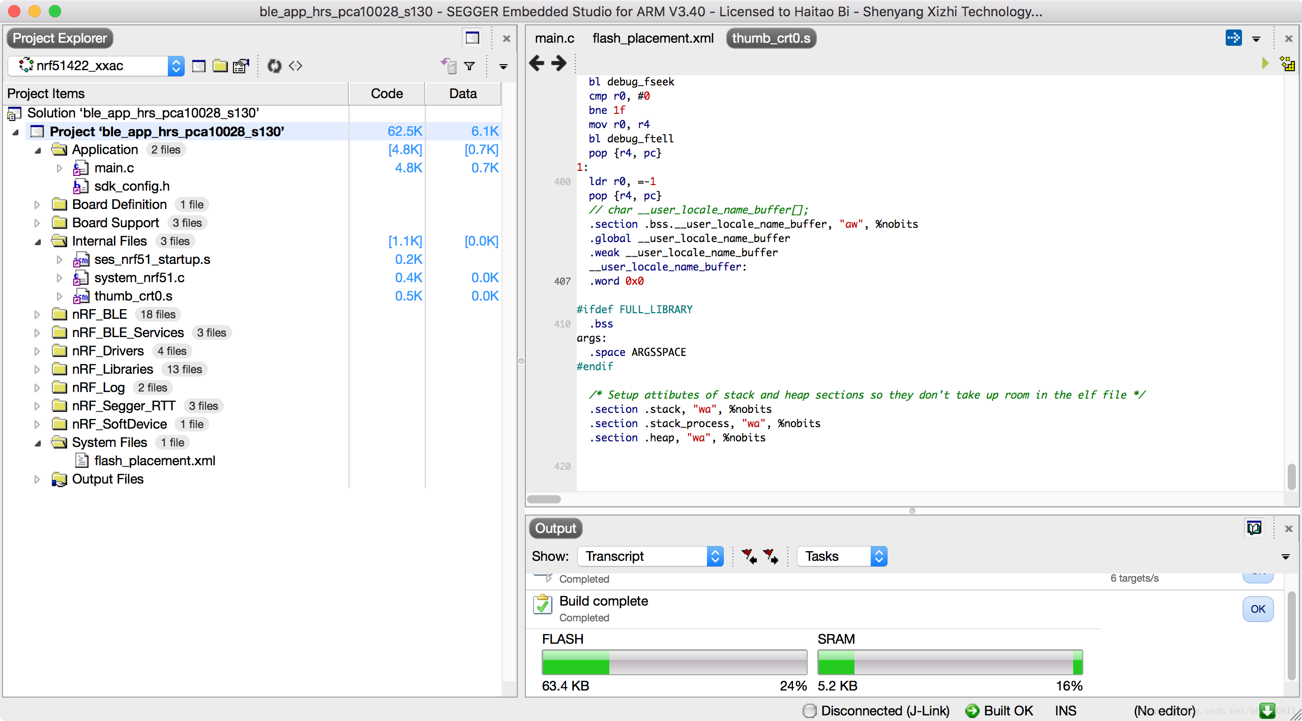Collapse the Internal Files folder
1302x721 pixels.
(x=37, y=242)
